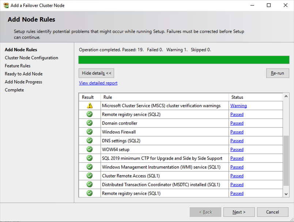Select the Feature Rules step
The width and height of the screenshot is (294, 222).
(18, 66)
